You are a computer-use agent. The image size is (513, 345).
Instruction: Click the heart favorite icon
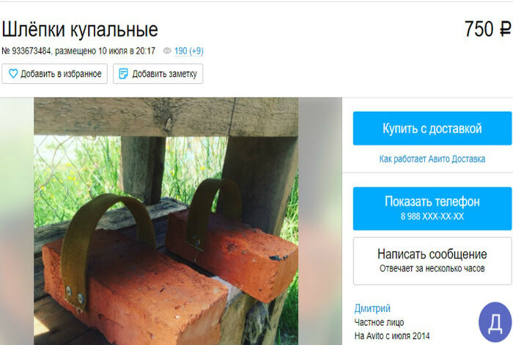click(x=13, y=73)
